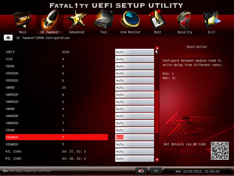Select the tRDWR setting label

(x=10, y=130)
